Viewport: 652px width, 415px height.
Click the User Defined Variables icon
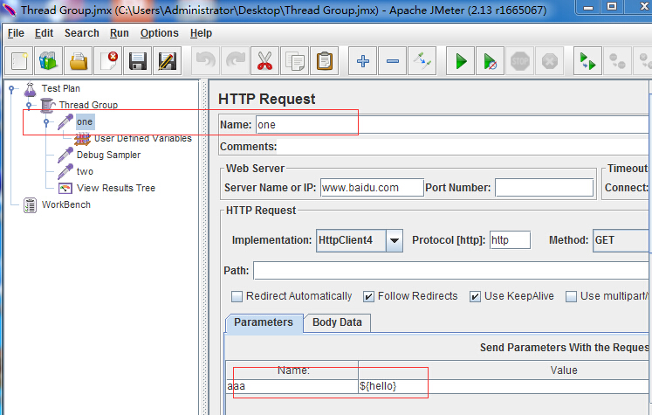[83, 139]
